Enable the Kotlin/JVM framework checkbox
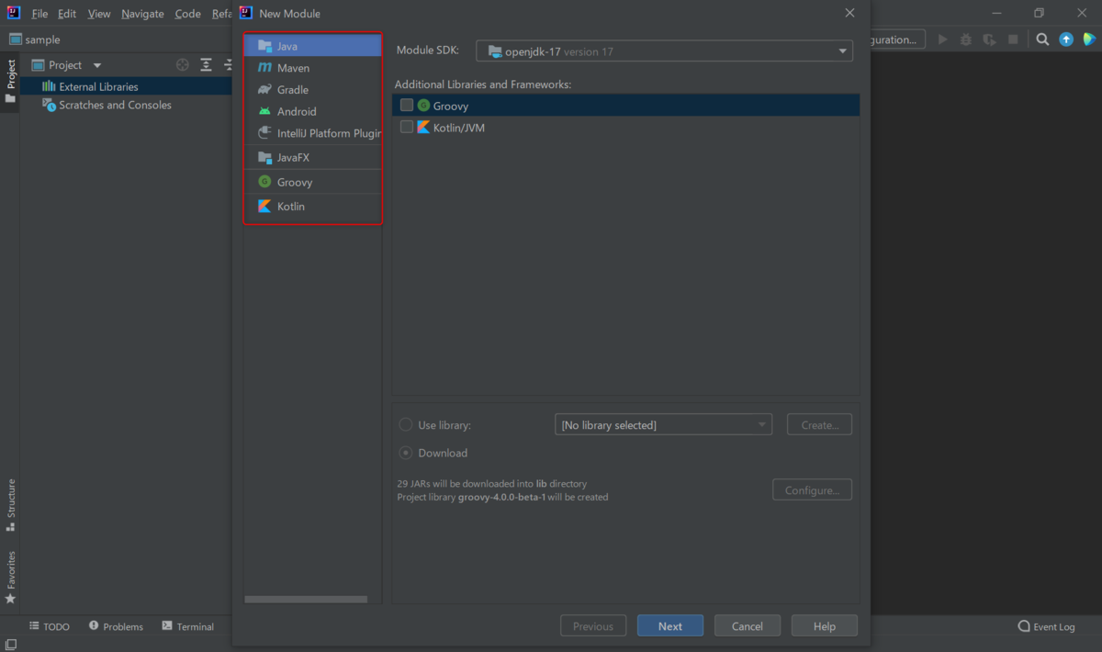 click(407, 128)
